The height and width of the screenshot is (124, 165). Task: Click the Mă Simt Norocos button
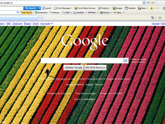pos(95,67)
